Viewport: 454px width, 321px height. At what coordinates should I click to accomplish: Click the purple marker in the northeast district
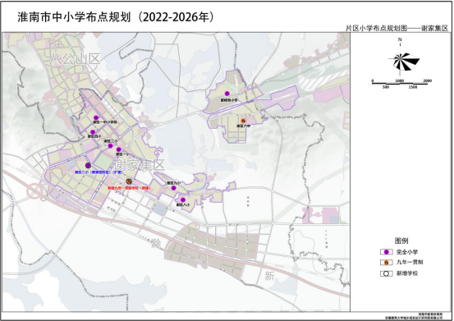(x=227, y=94)
